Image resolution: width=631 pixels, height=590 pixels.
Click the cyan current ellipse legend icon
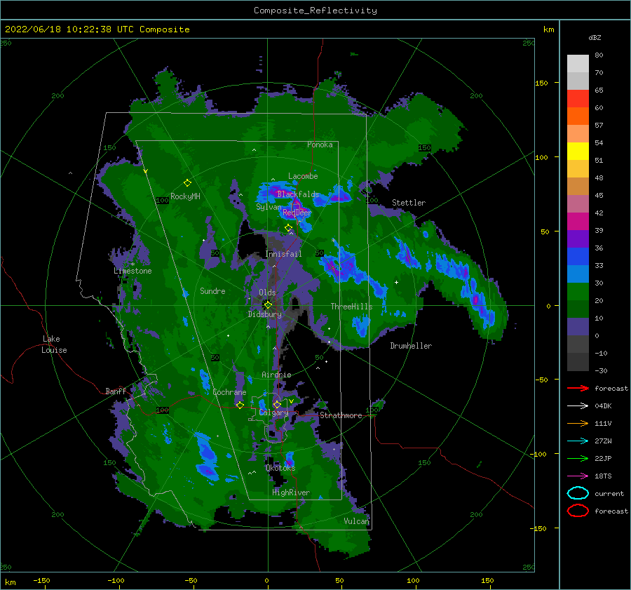click(578, 493)
